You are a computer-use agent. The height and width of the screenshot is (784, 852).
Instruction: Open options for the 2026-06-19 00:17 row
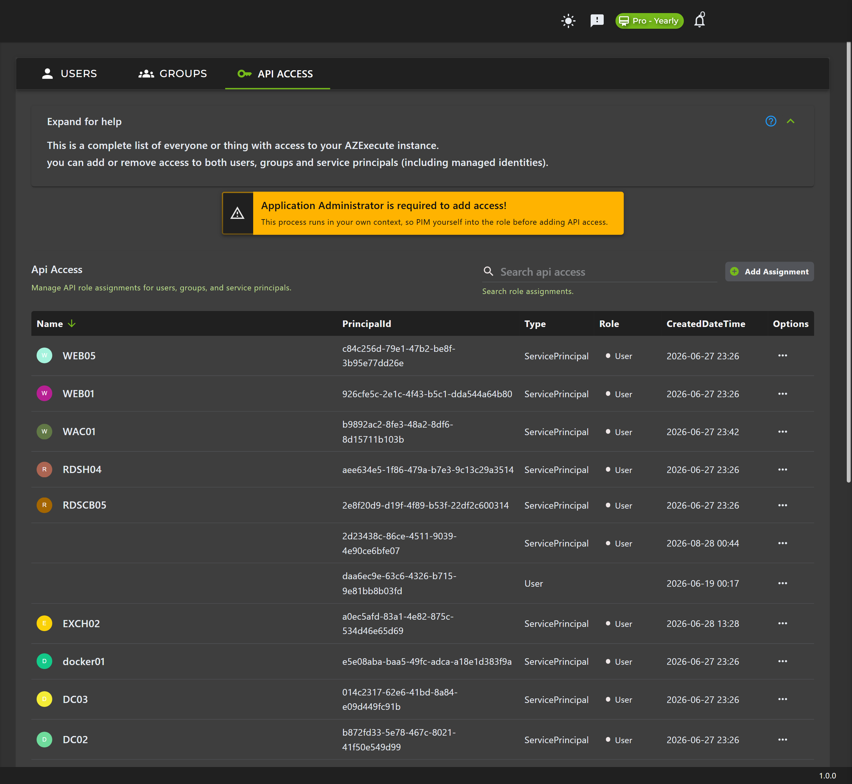click(782, 583)
